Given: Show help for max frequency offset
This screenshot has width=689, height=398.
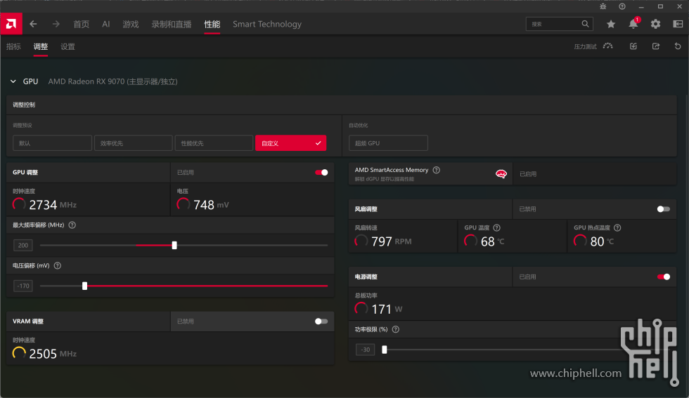Looking at the screenshot, I should (72, 225).
